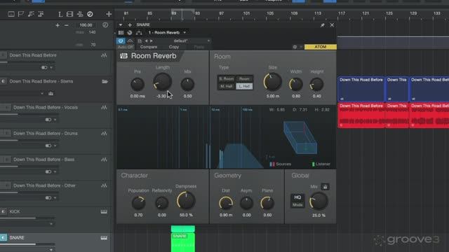Click the waveform icon on Vocals track
The width and height of the screenshot is (449, 252).
(x=104, y=107)
